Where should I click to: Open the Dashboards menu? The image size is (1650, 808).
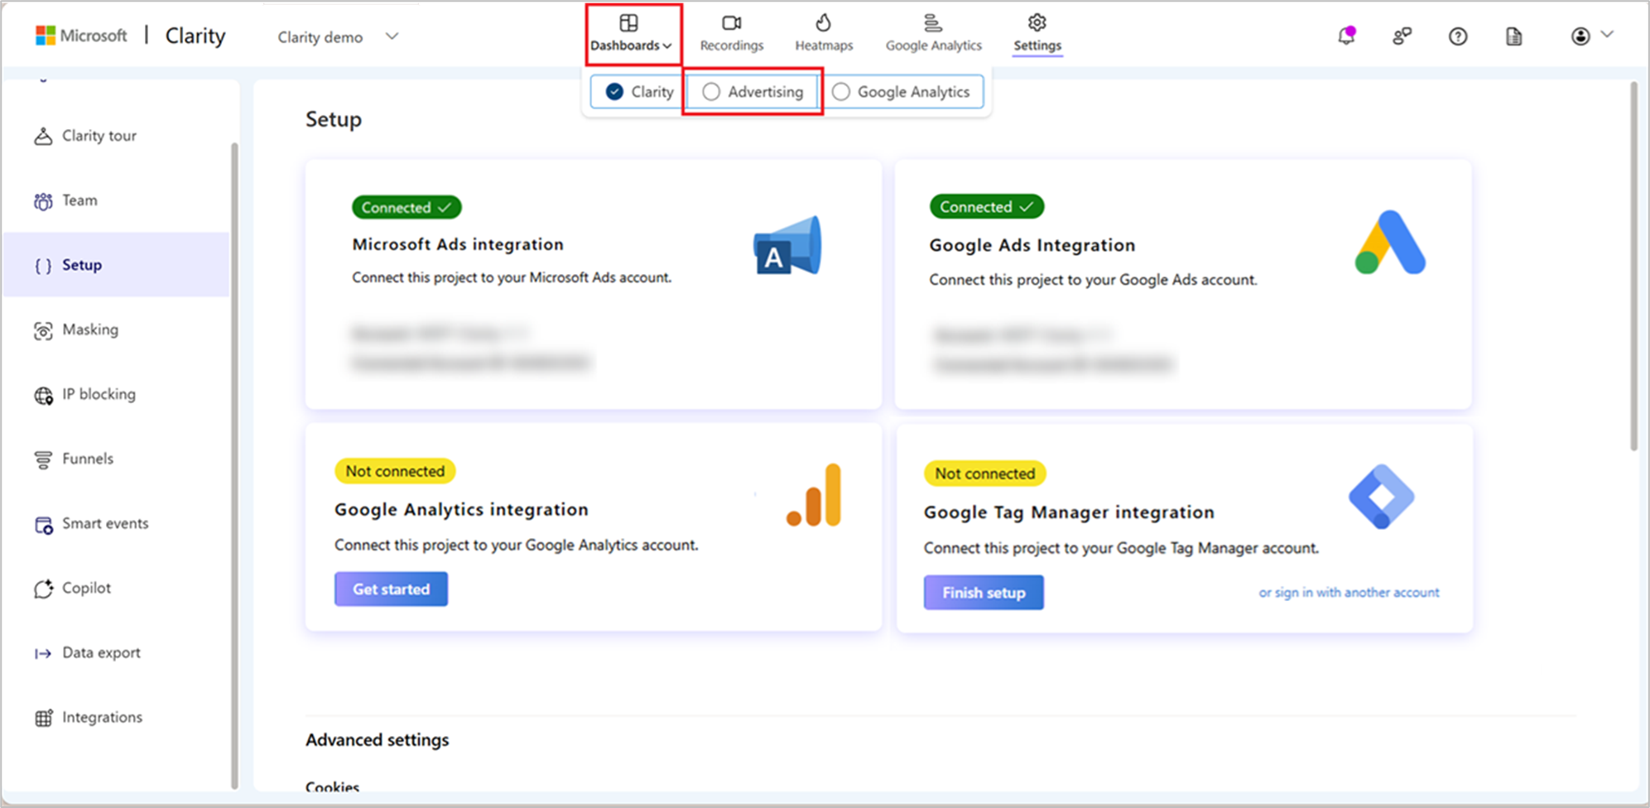coord(632,34)
